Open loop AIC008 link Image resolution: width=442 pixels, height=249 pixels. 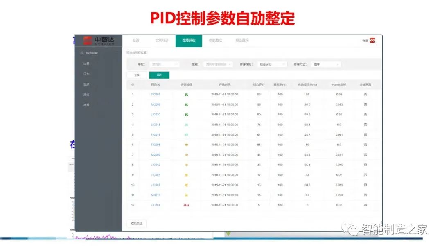pyautogui.click(x=156, y=104)
